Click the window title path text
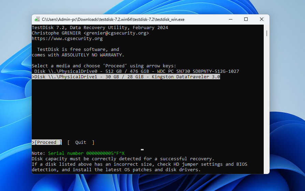Image resolution: width=305 pixels, height=191 pixels. [113, 19]
